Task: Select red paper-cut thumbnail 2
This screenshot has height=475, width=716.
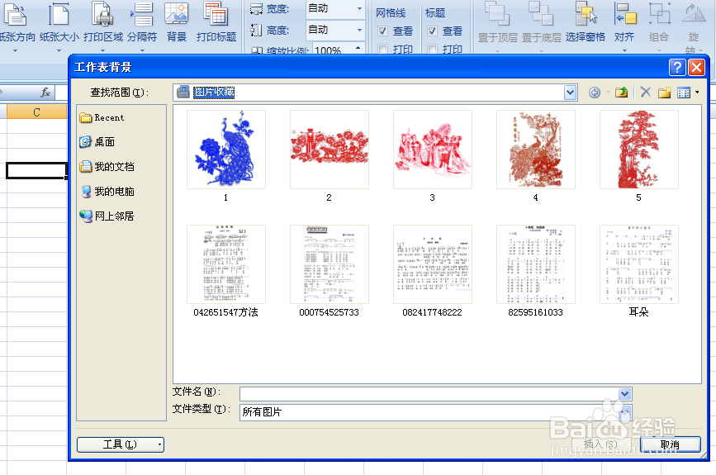Action: pos(330,150)
